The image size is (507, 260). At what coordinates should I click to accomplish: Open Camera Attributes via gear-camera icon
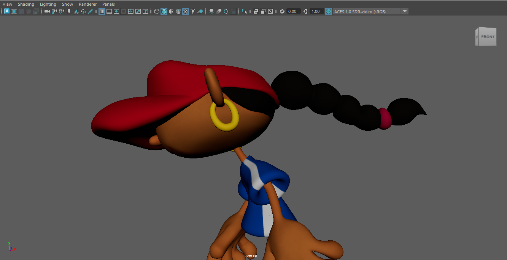(x=62, y=11)
